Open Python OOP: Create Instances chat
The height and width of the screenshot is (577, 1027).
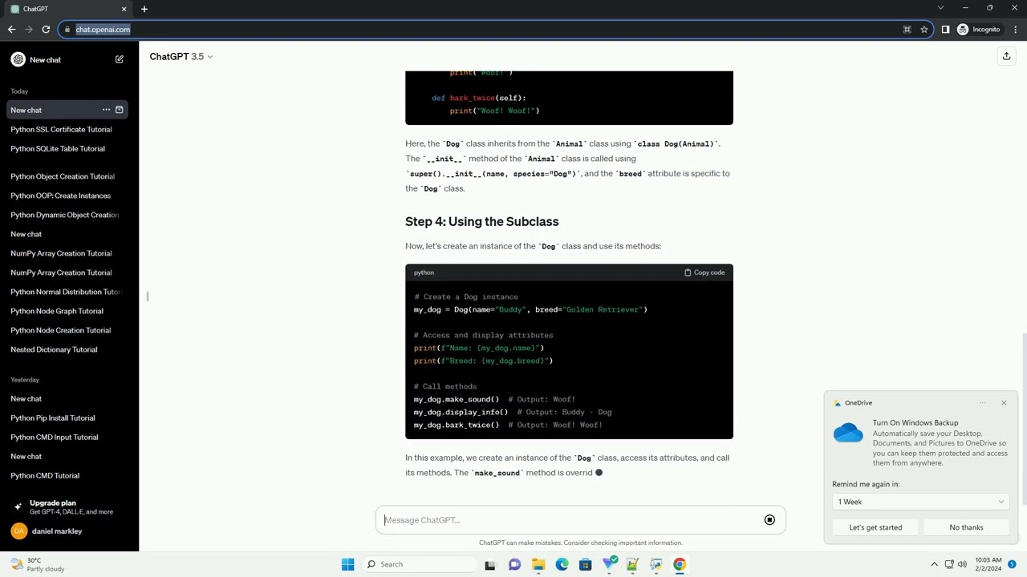point(60,196)
